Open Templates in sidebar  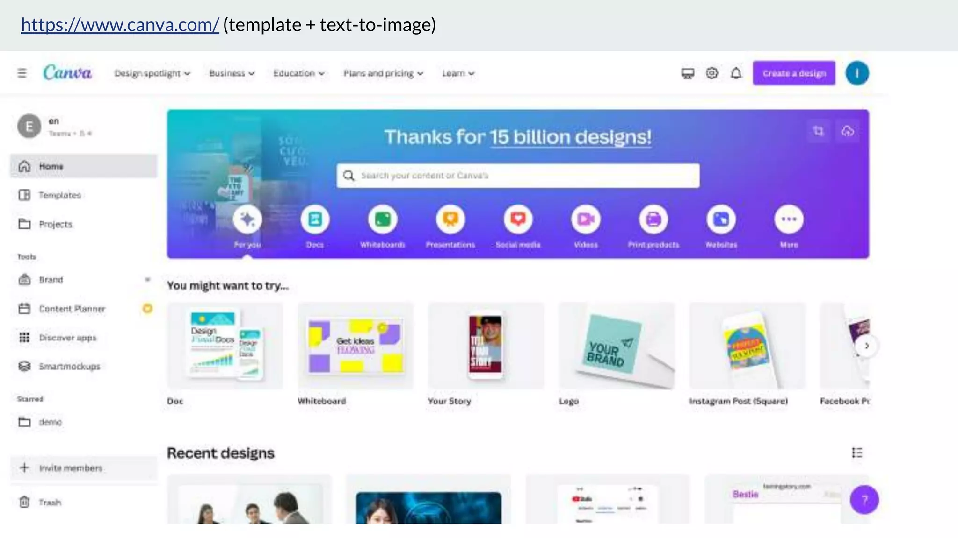(x=84, y=195)
